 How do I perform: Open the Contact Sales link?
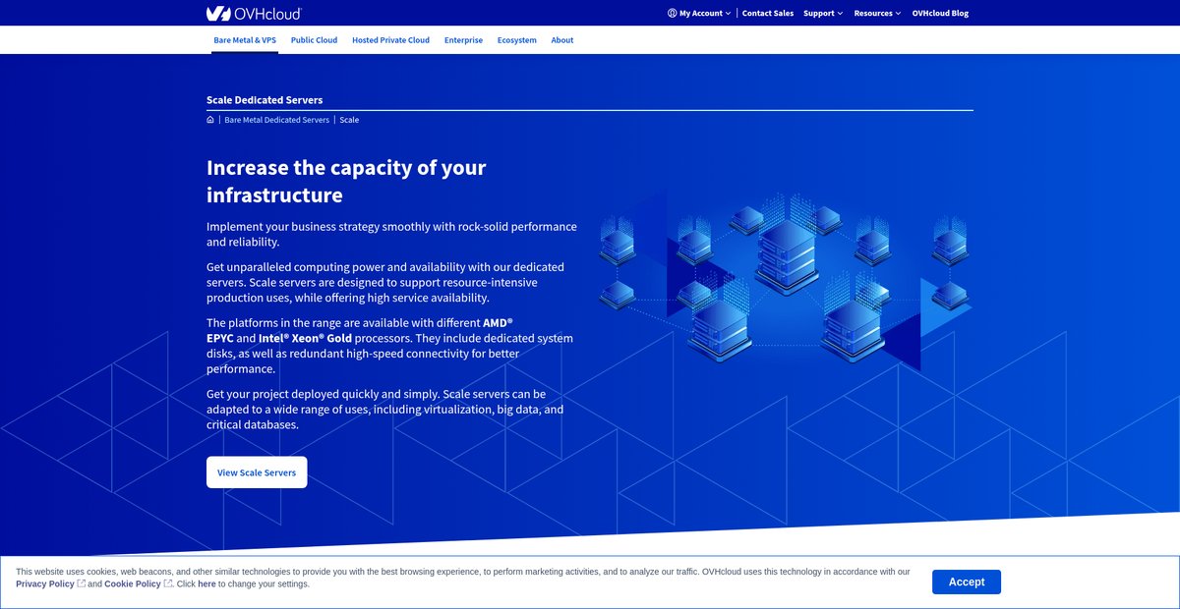tap(768, 14)
